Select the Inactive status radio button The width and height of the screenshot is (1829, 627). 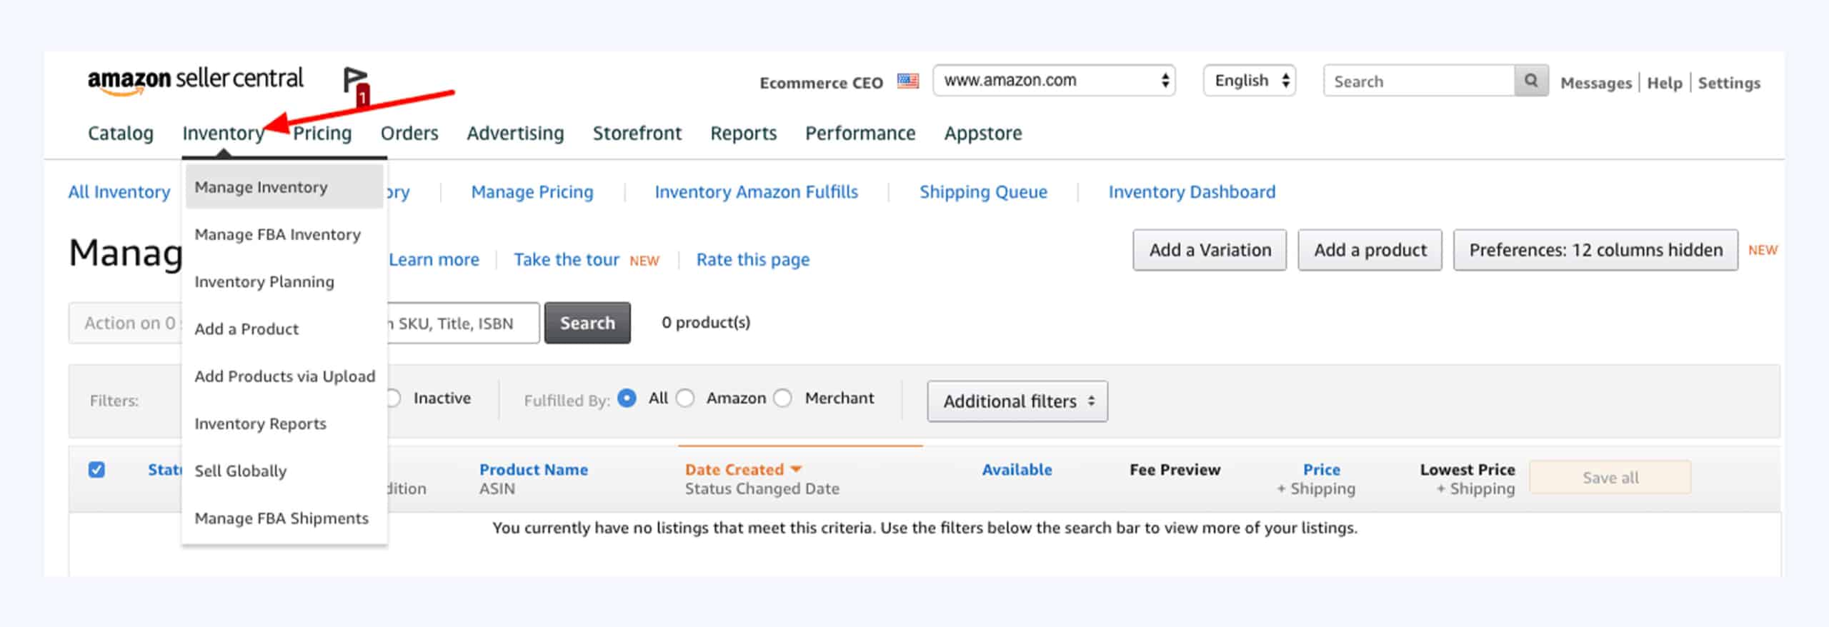click(393, 398)
